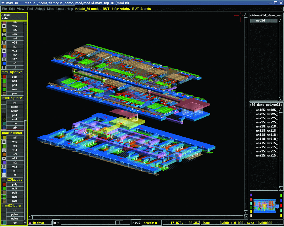Click the drc clean status button
The width and height of the screenshot is (284, 227).
pyautogui.click(x=38, y=223)
